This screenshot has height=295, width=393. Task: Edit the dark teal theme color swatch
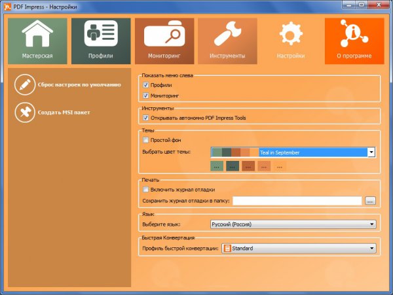(233, 166)
